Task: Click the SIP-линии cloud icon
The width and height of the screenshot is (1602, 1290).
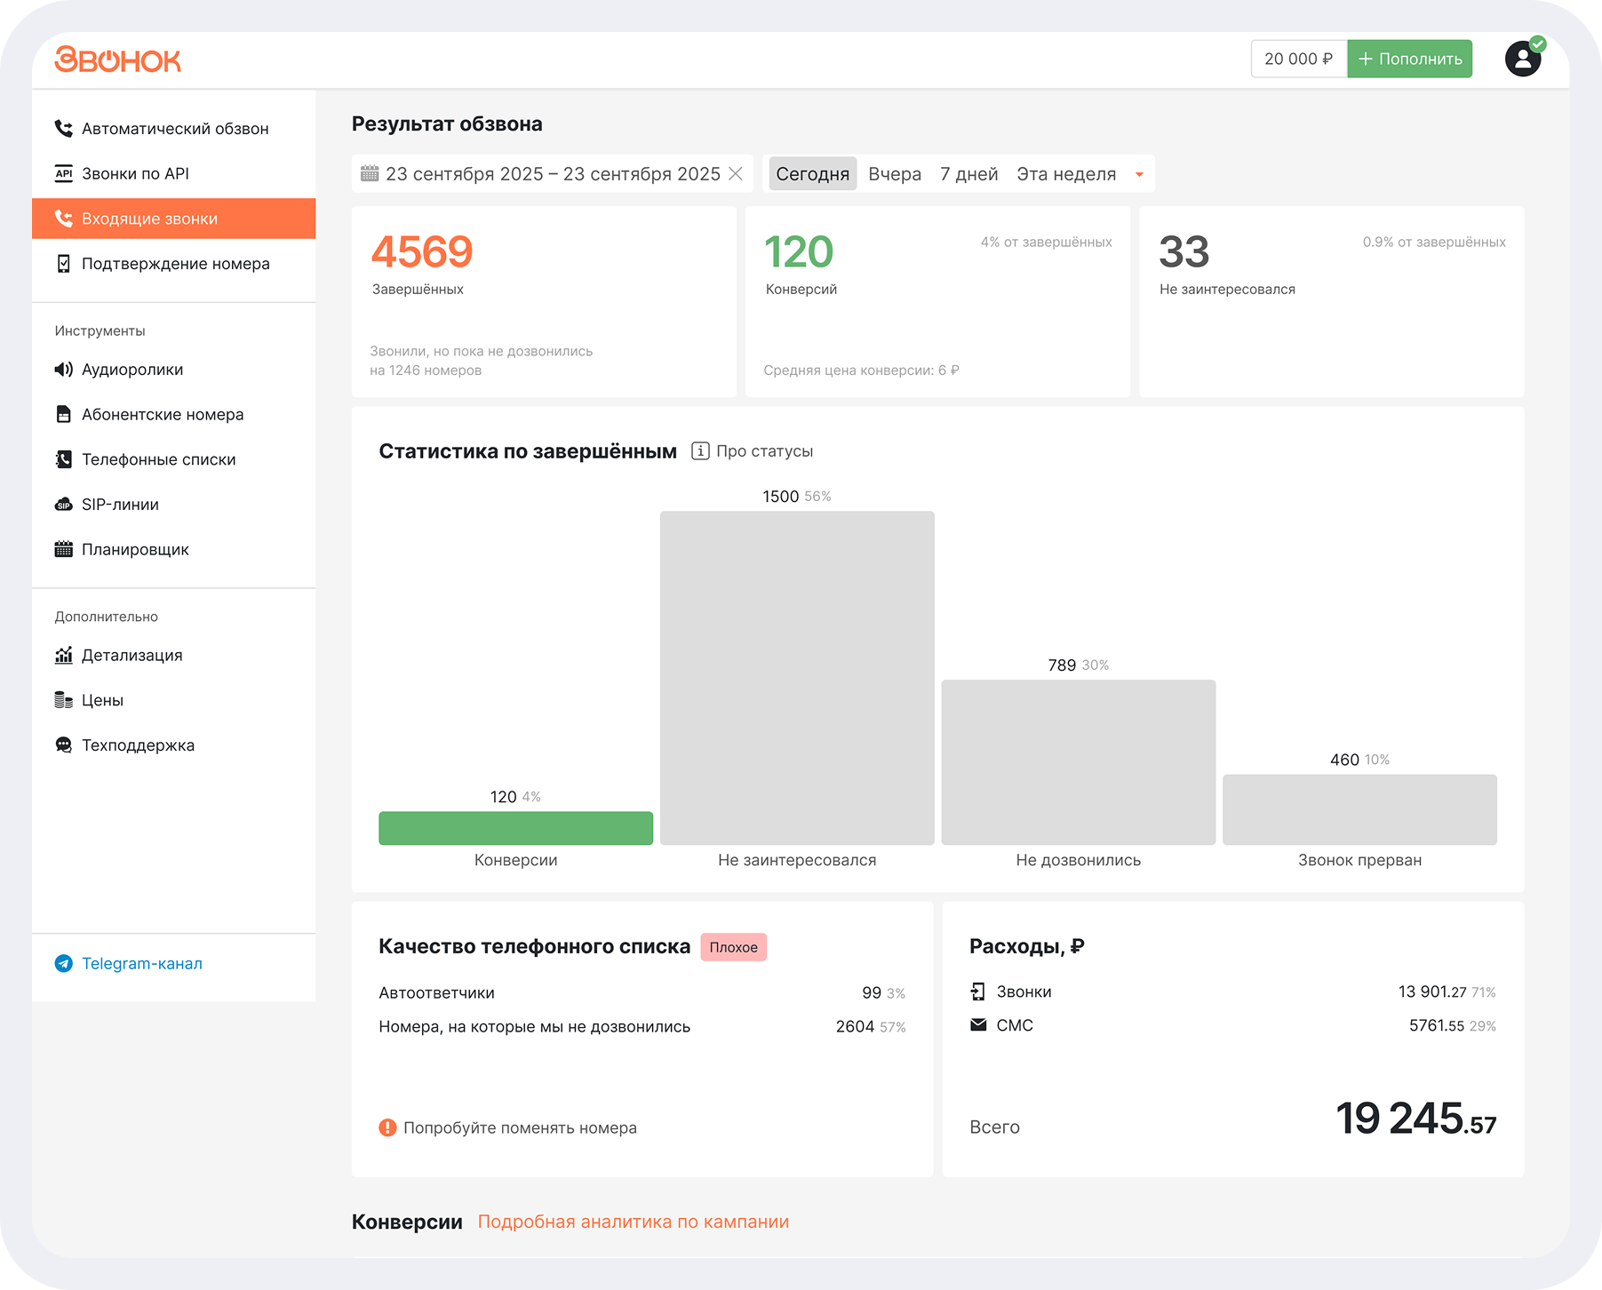Action: pyautogui.click(x=63, y=505)
